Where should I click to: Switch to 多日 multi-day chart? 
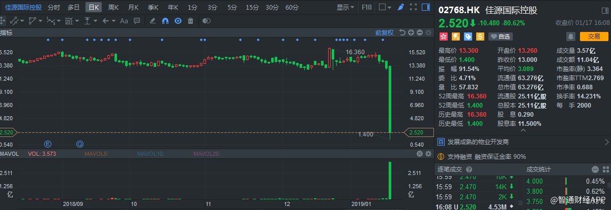click(74, 7)
